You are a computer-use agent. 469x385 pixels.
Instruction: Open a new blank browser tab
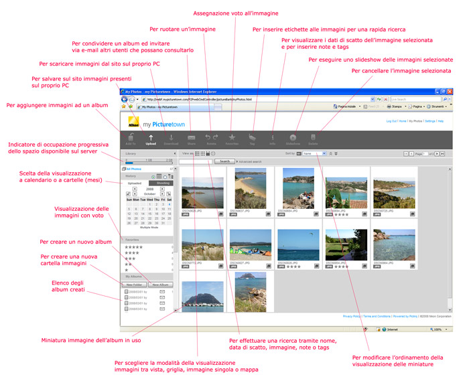coord(219,107)
